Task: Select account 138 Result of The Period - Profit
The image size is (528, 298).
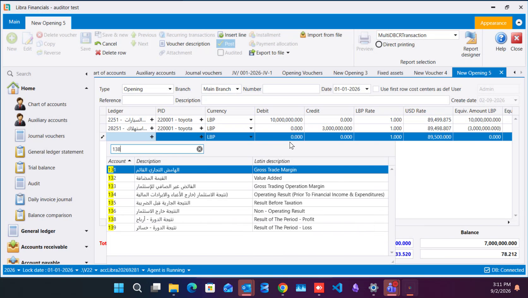Action: tap(248, 219)
